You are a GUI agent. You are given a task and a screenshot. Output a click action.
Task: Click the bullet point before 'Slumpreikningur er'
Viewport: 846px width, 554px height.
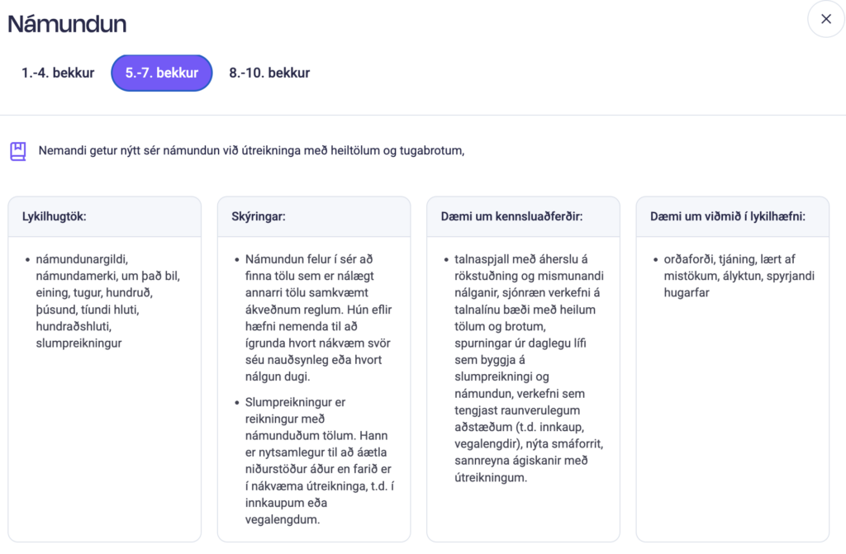[236, 402]
